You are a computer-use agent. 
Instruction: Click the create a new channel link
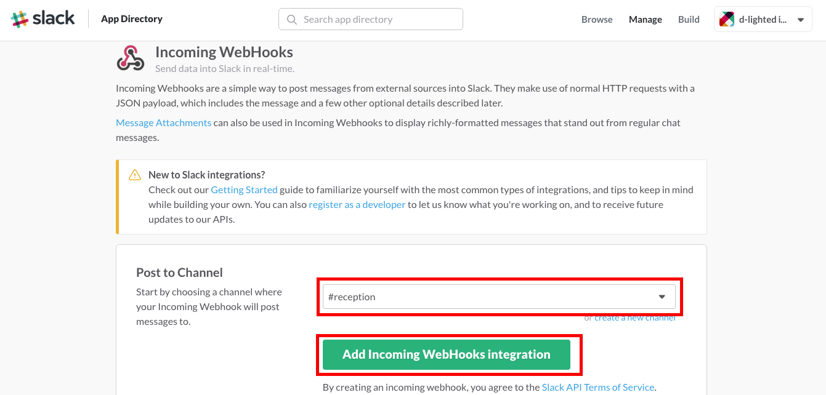pyautogui.click(x=634, y=318)
